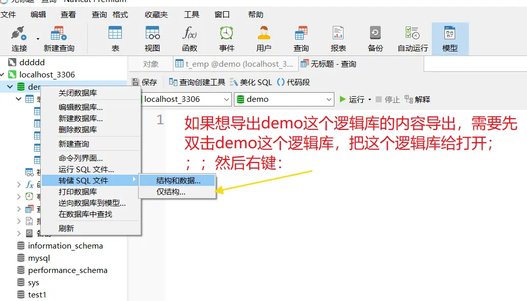Open the 运行 dropdown arrow
527x301 pixels.
click(370, 99)
